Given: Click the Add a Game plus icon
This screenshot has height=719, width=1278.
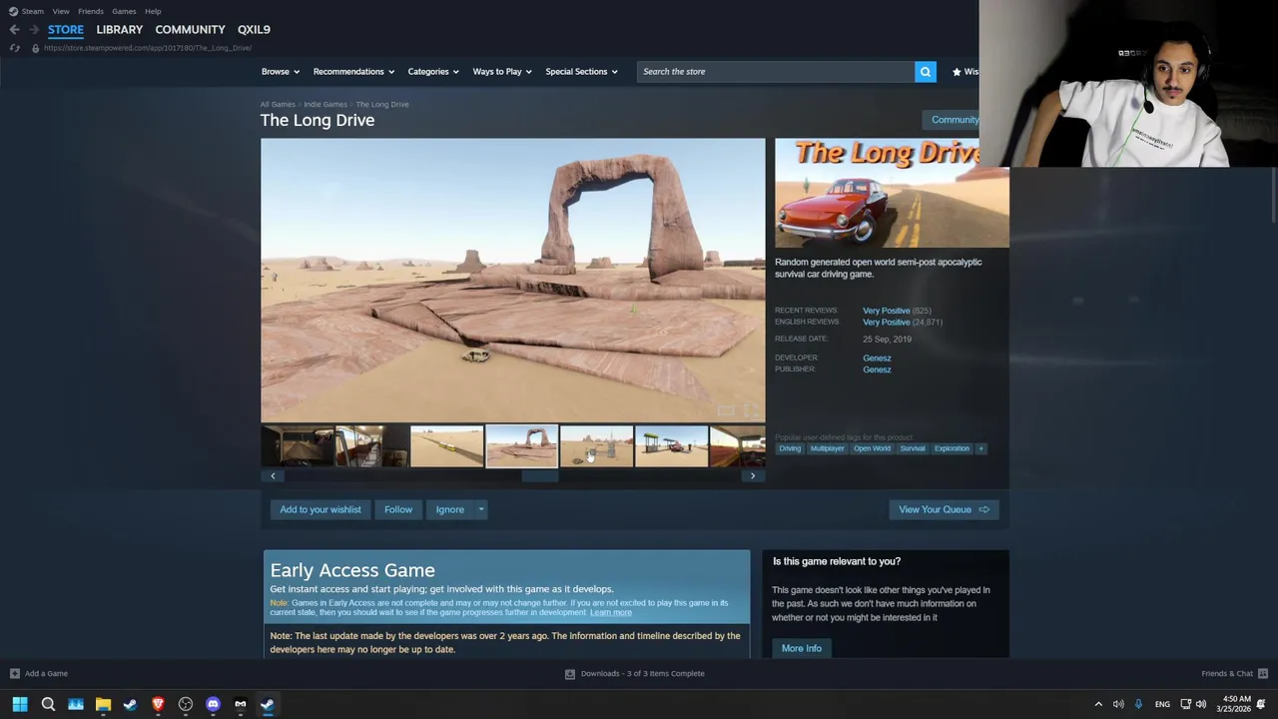Looking at the screenshot, I should pos(14,673).
